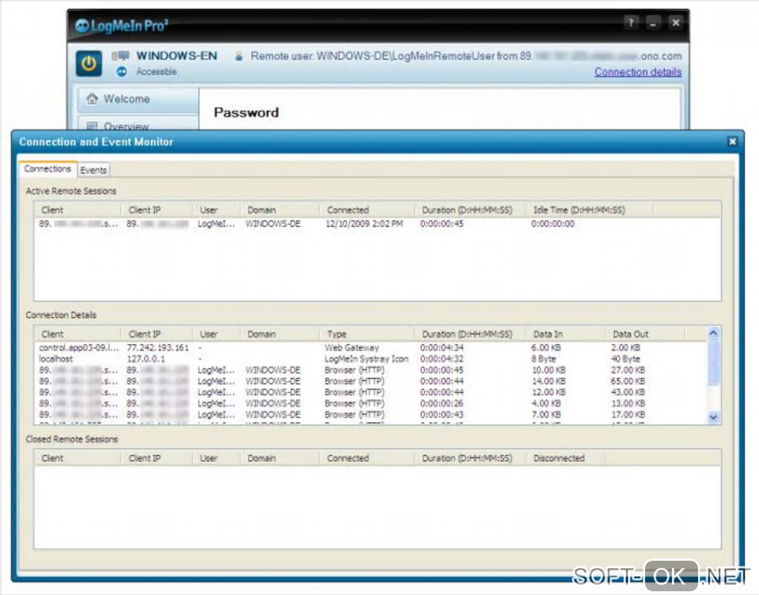
Task: Sort Connection Details by Data In column
Action: coord(566,334)
